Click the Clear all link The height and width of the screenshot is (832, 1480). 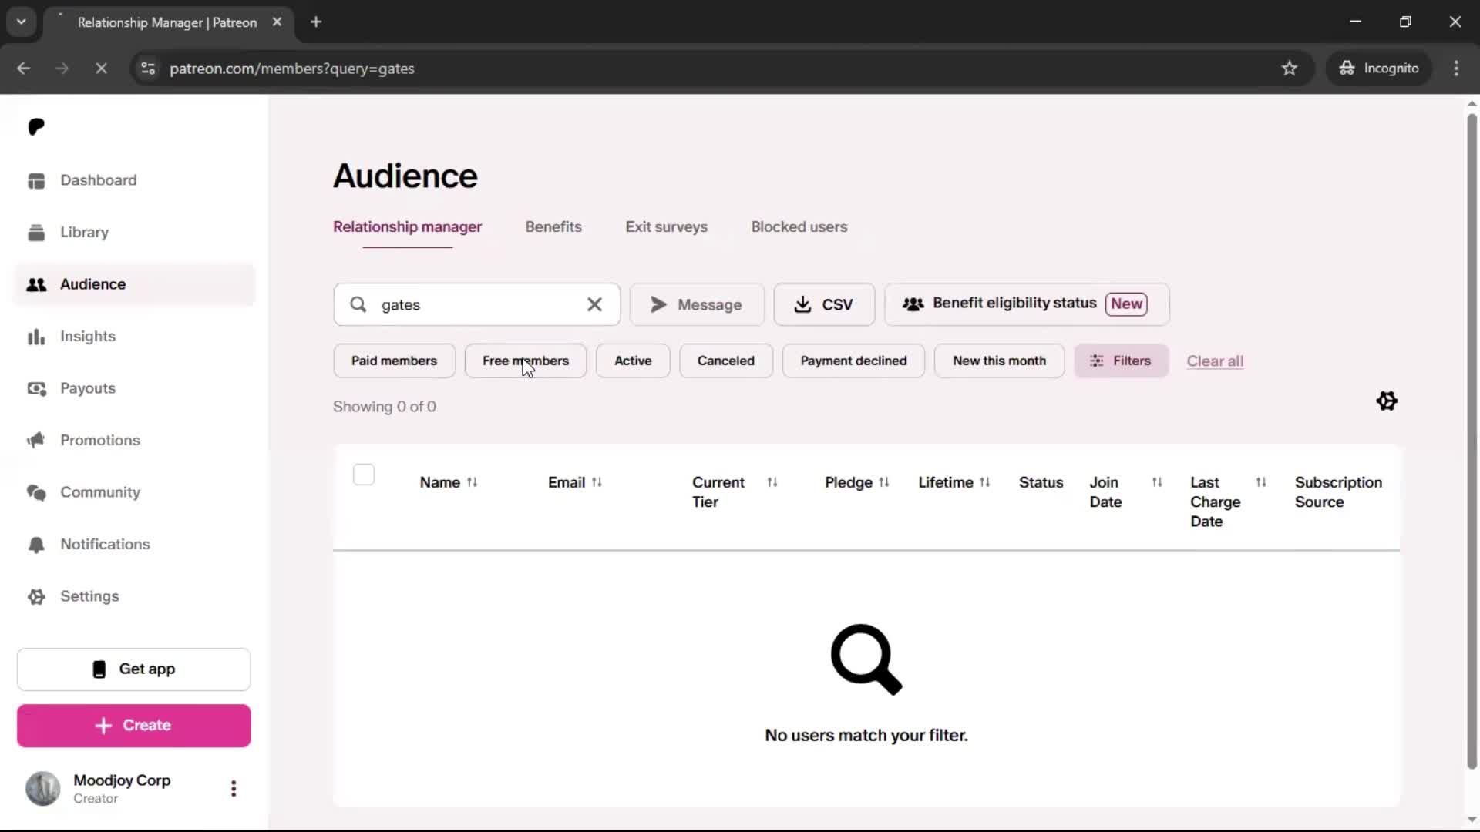(x=1215, y=361)
